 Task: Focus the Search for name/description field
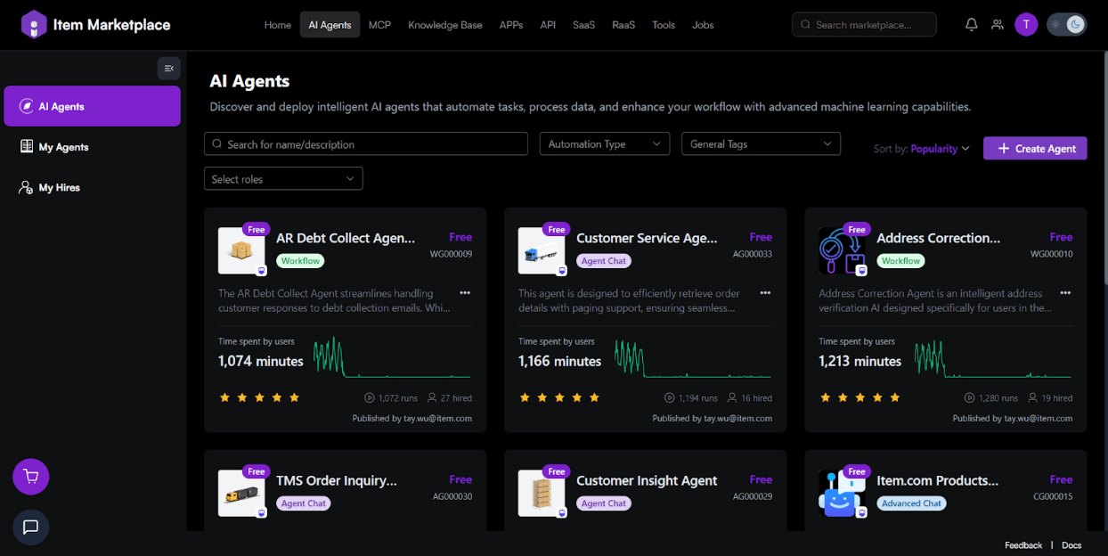(366, 144)
